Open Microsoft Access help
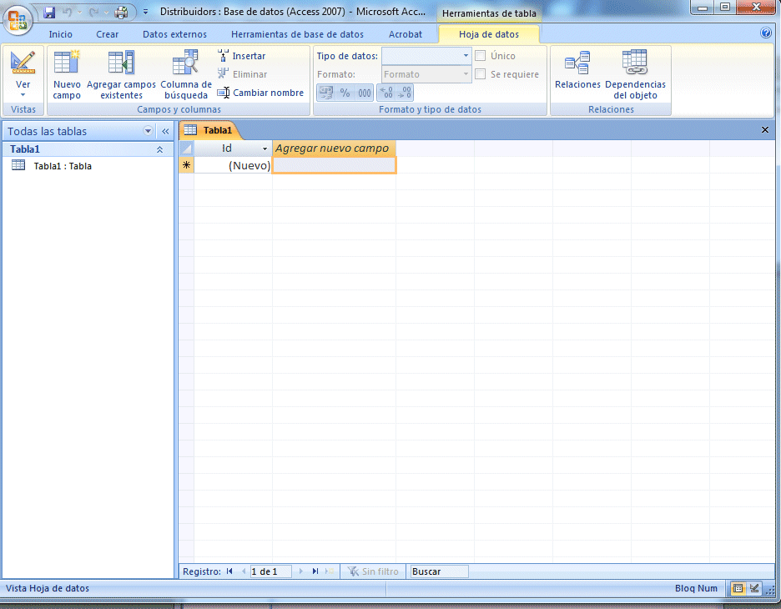 pos(766,33)
